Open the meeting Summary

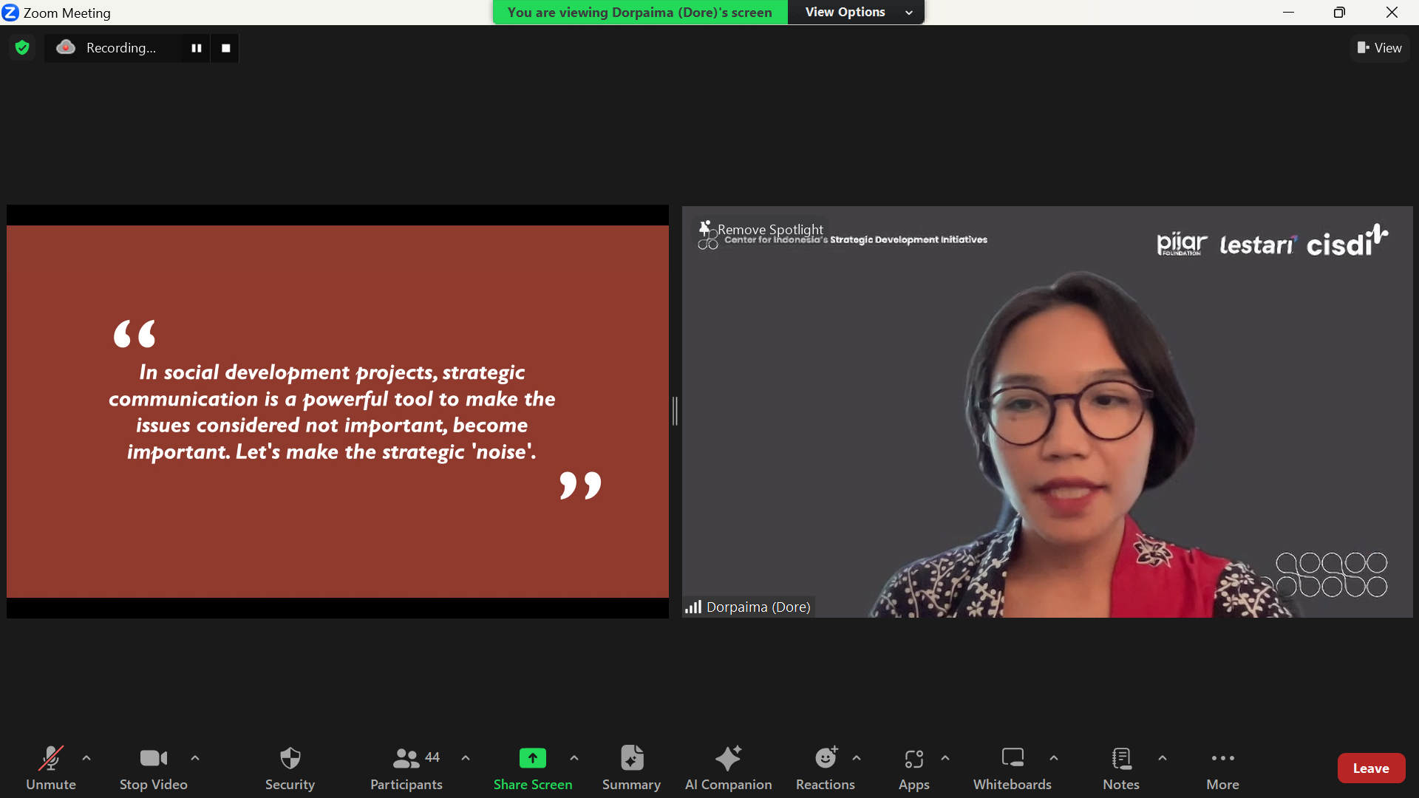[631, 767]
